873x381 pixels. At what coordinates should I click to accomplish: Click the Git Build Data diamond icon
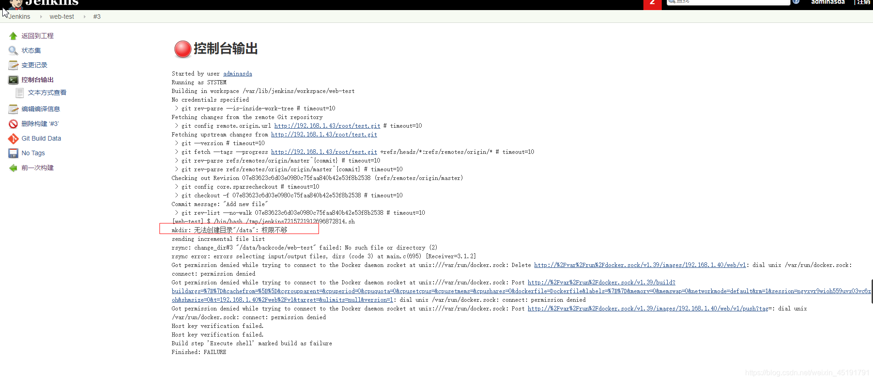coord(13,138)
